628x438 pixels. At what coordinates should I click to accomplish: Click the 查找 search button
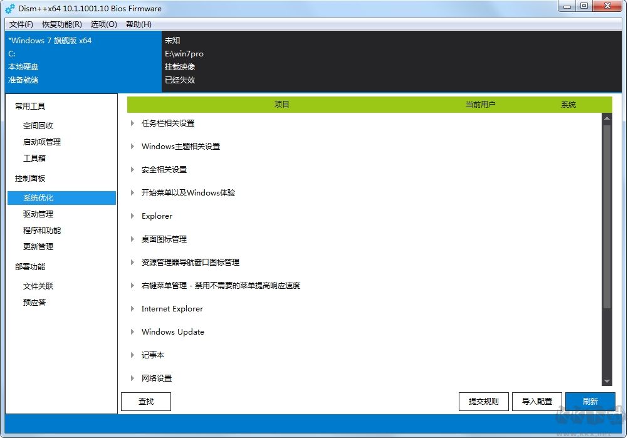click(x=145, y=401)
